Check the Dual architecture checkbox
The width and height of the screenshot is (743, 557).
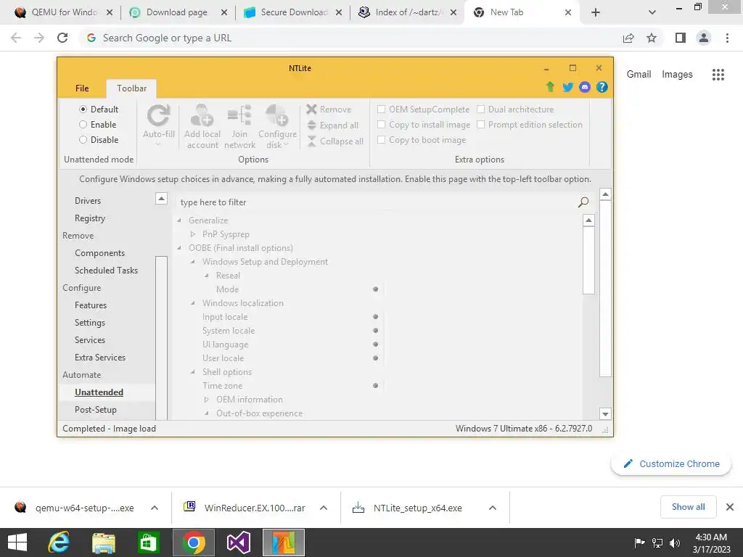480,110
